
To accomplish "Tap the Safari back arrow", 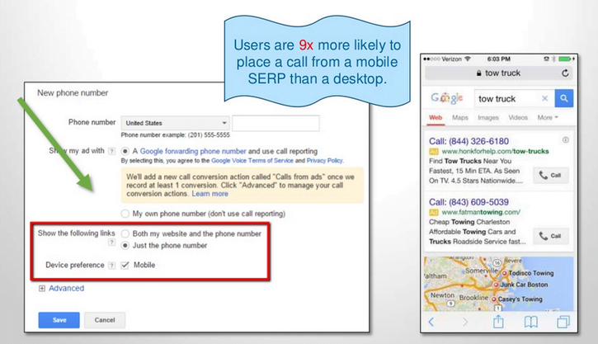I will [x=431, y=322].
